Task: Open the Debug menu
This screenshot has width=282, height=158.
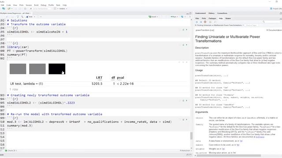Action: (x=43, y=5)
